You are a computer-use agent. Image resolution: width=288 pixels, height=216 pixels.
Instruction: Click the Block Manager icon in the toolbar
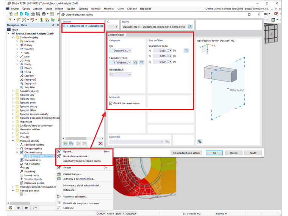[27, 14]
